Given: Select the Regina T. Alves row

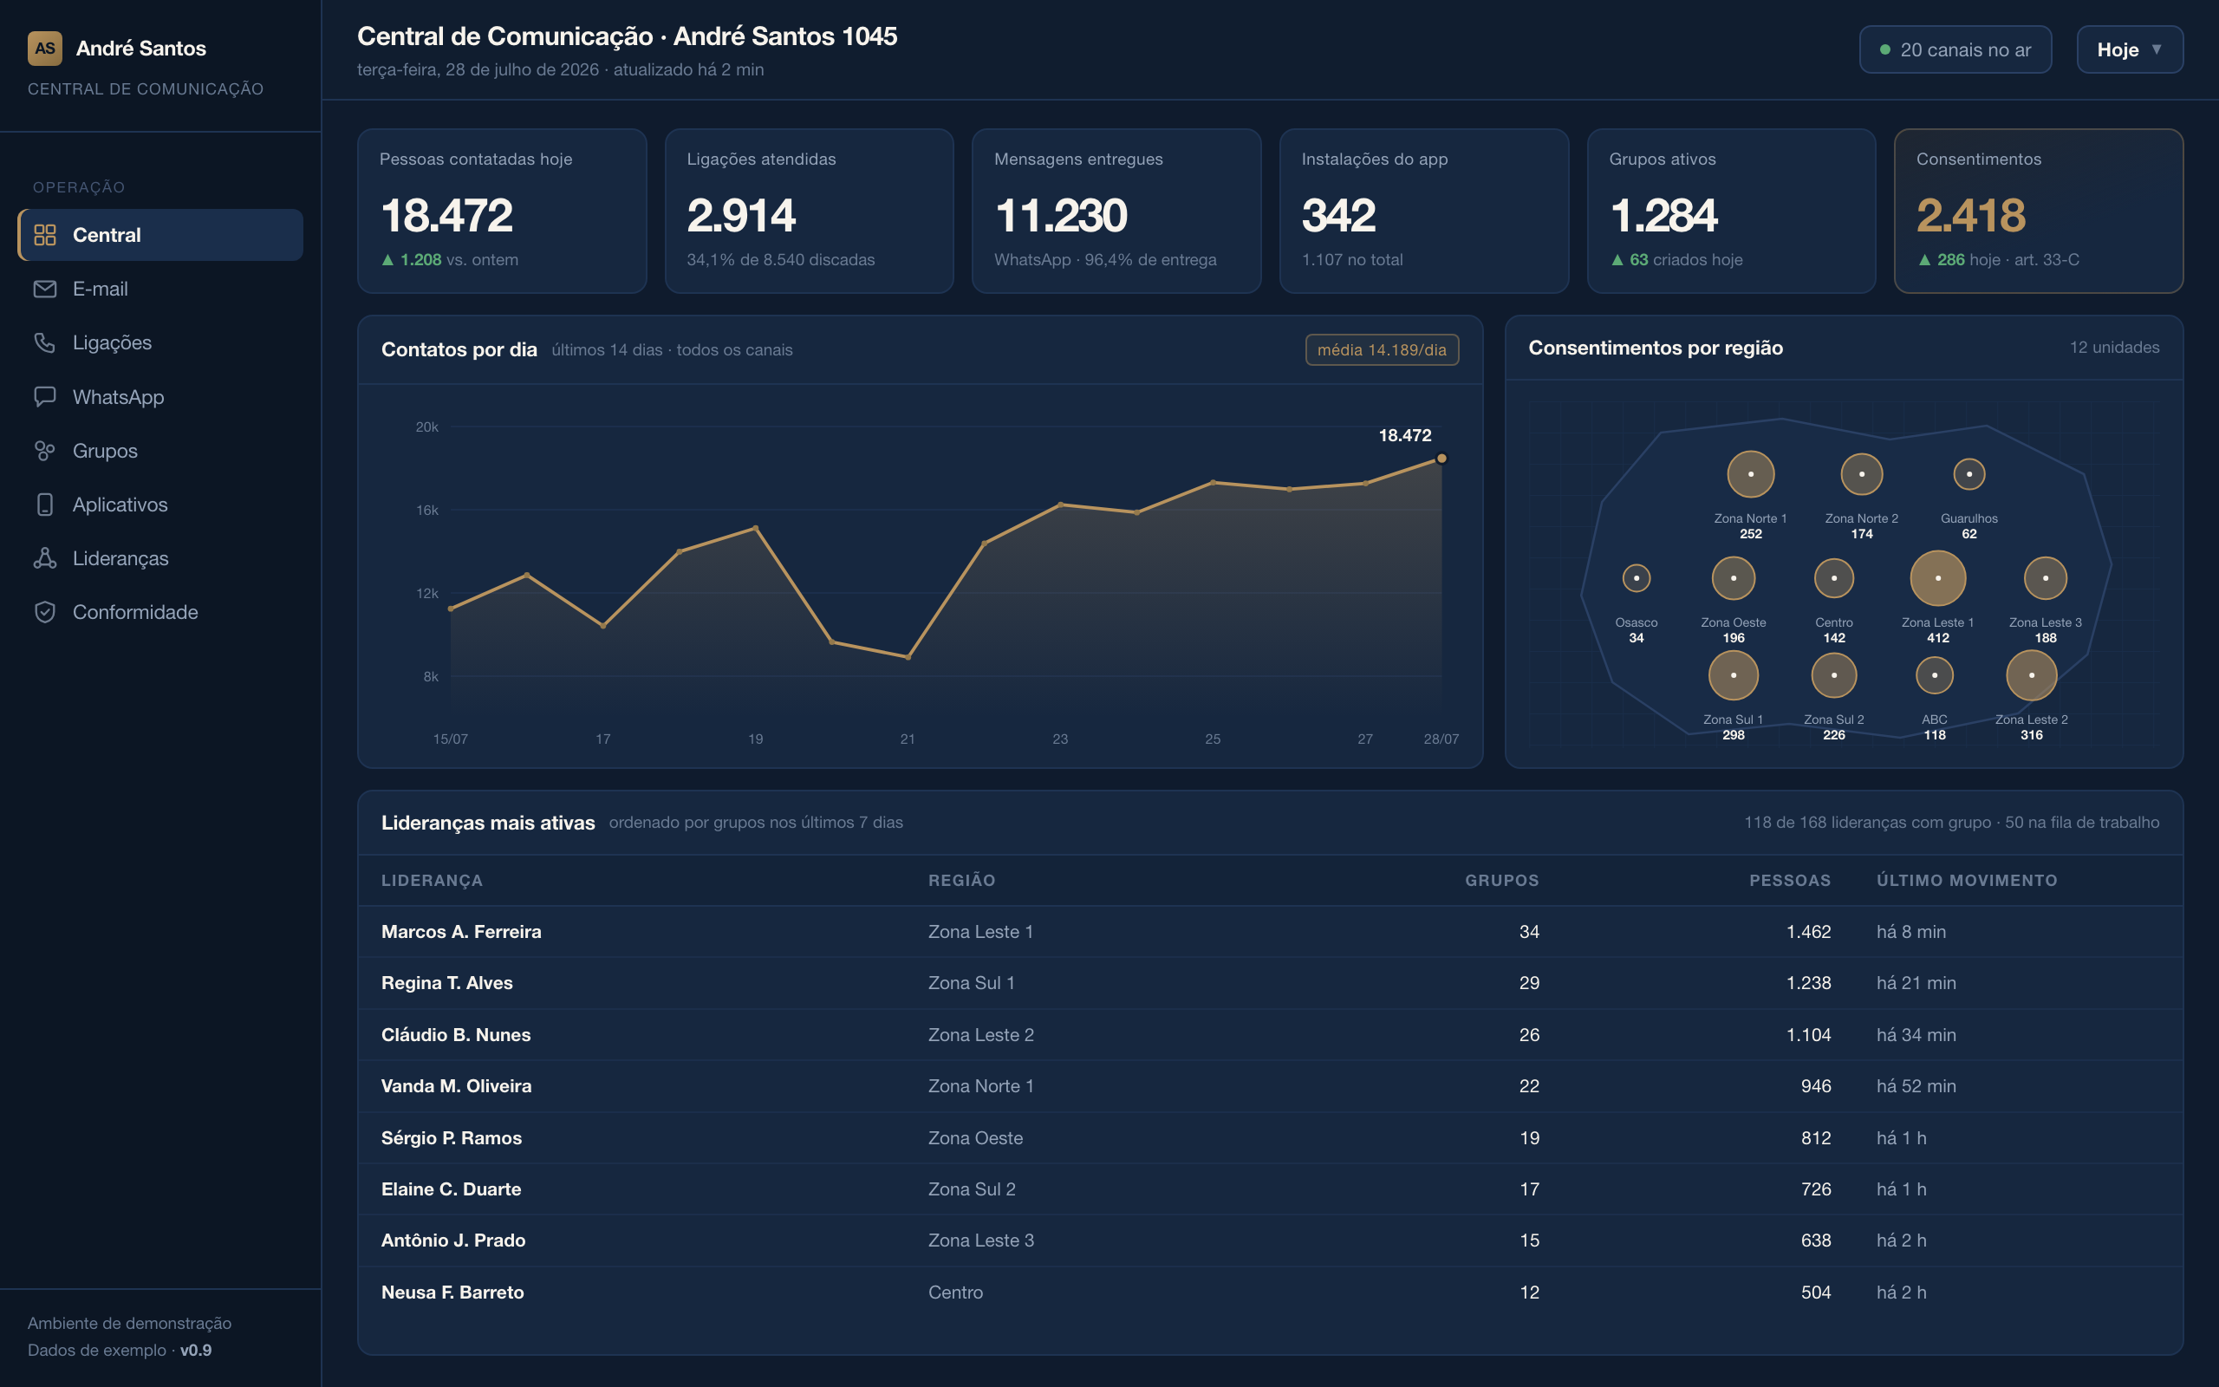Looking at the screenshot, I should [x=1270, y=983].
